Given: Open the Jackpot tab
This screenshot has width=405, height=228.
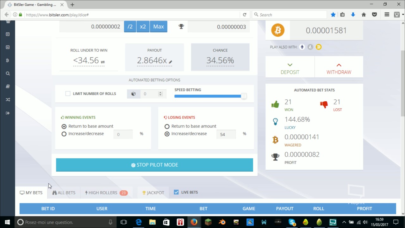Looking at the screenshot, I should point(153,193).
